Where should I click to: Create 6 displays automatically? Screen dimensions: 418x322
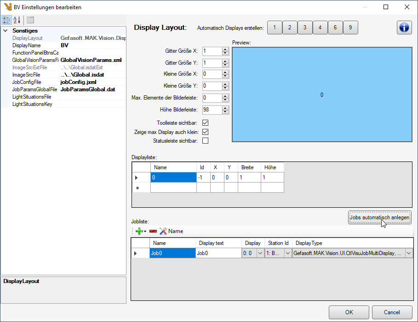[335, 28]
